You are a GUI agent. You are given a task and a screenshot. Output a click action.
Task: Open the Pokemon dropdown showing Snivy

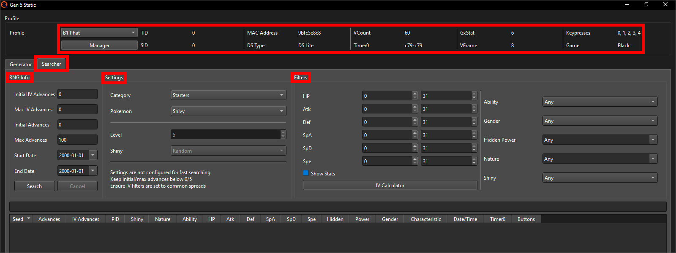click(x=229, y=111)
